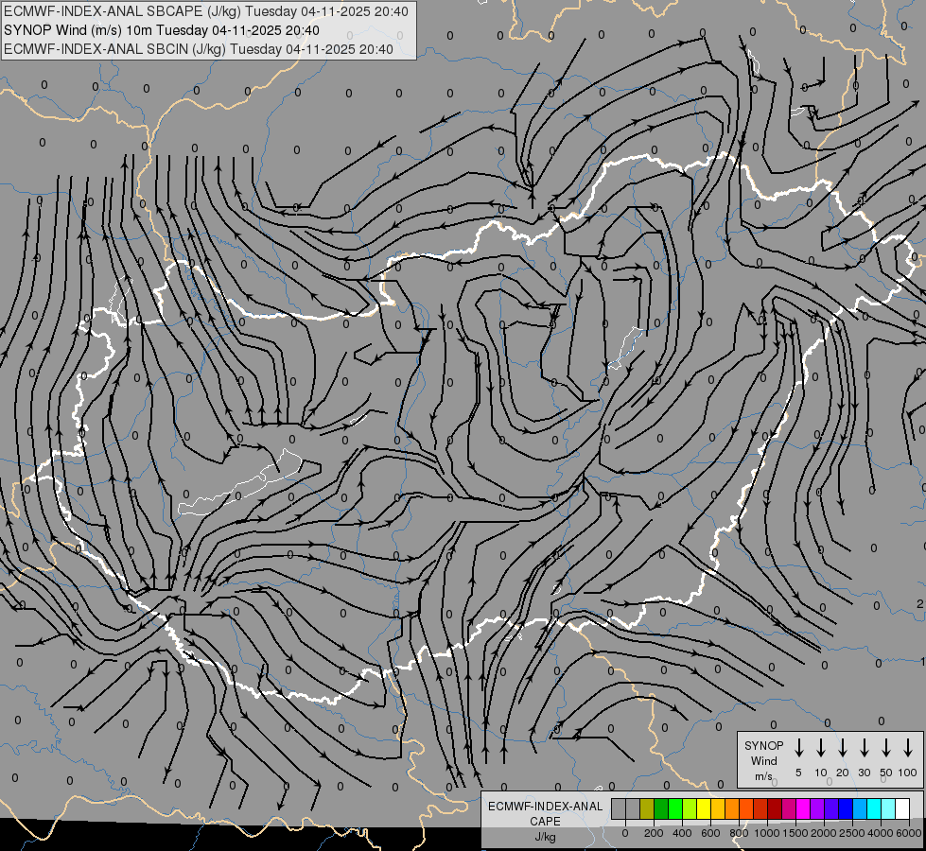This screenshot has height=851, width=926.
Task: Click the '2000' tick label on the CAPE scale
Action: [824, 833]
